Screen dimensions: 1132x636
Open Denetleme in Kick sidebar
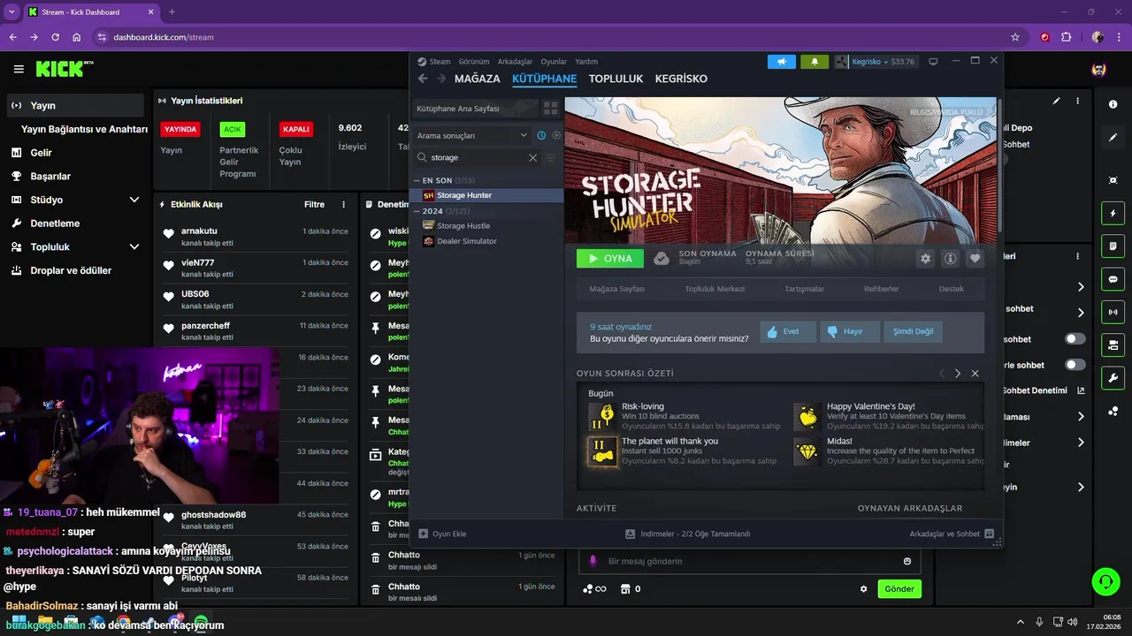55,223
